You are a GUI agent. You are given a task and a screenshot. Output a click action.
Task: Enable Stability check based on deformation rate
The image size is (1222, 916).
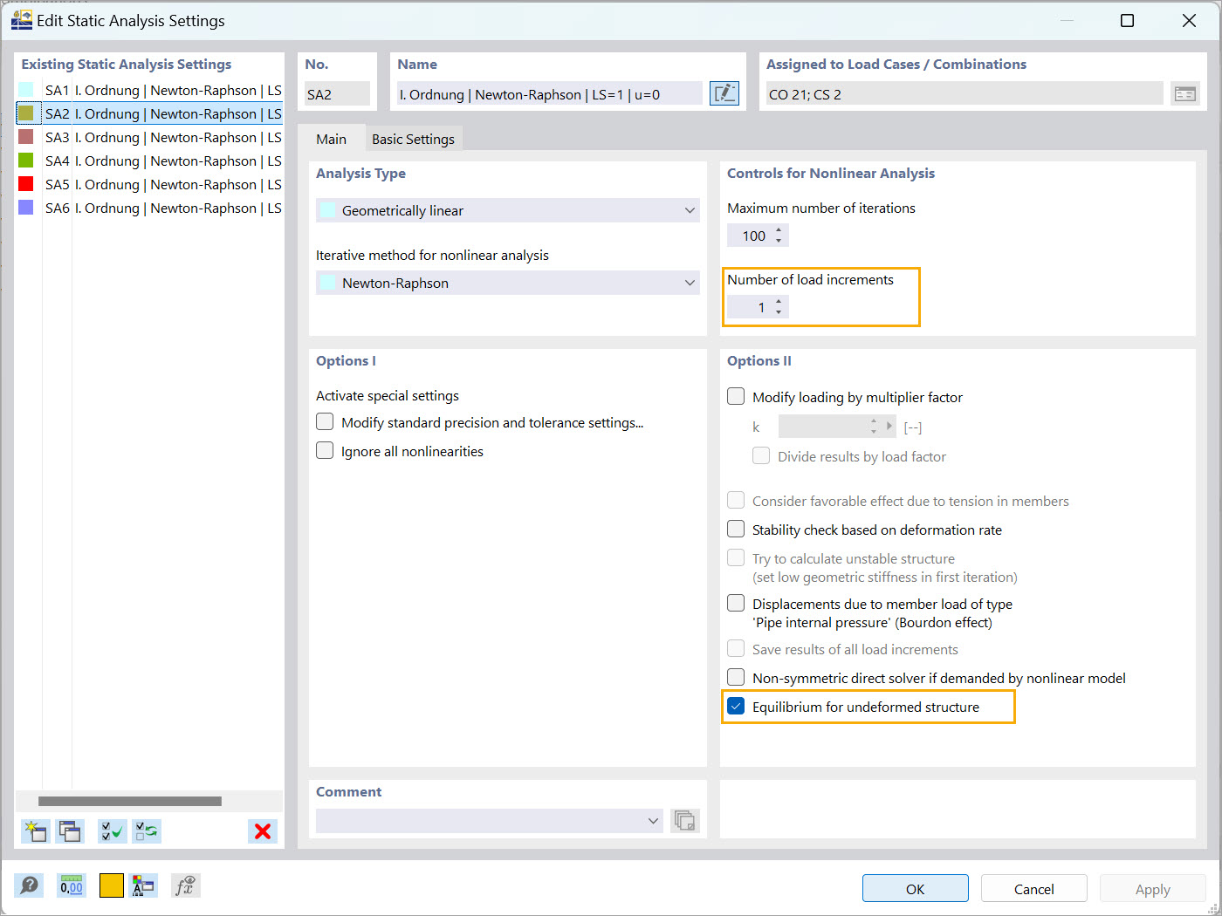coord(736,529)
